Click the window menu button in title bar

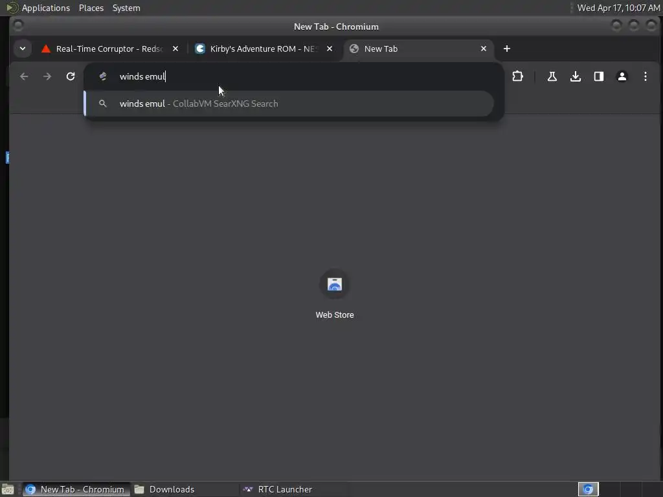coord(18,26)
